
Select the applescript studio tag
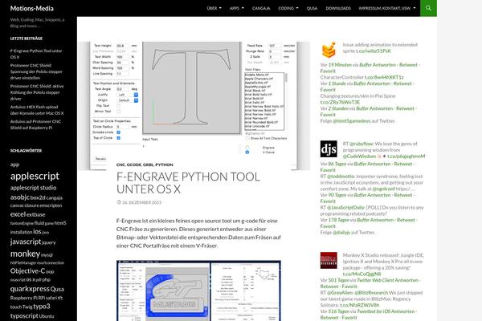tap(33, 188)
